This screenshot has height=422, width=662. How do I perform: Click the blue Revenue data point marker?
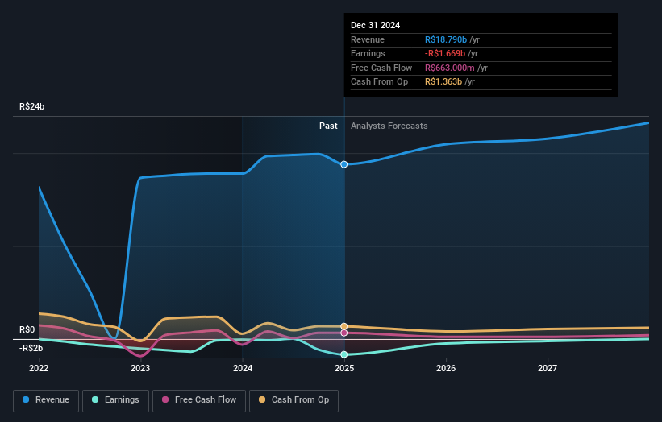pyautogui.click(x=344, y=164)
